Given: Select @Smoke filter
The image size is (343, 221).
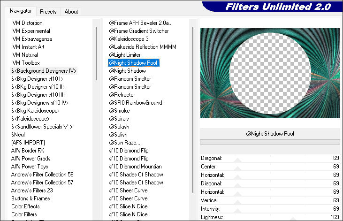Looking at the screenshot, I should 119,111.
